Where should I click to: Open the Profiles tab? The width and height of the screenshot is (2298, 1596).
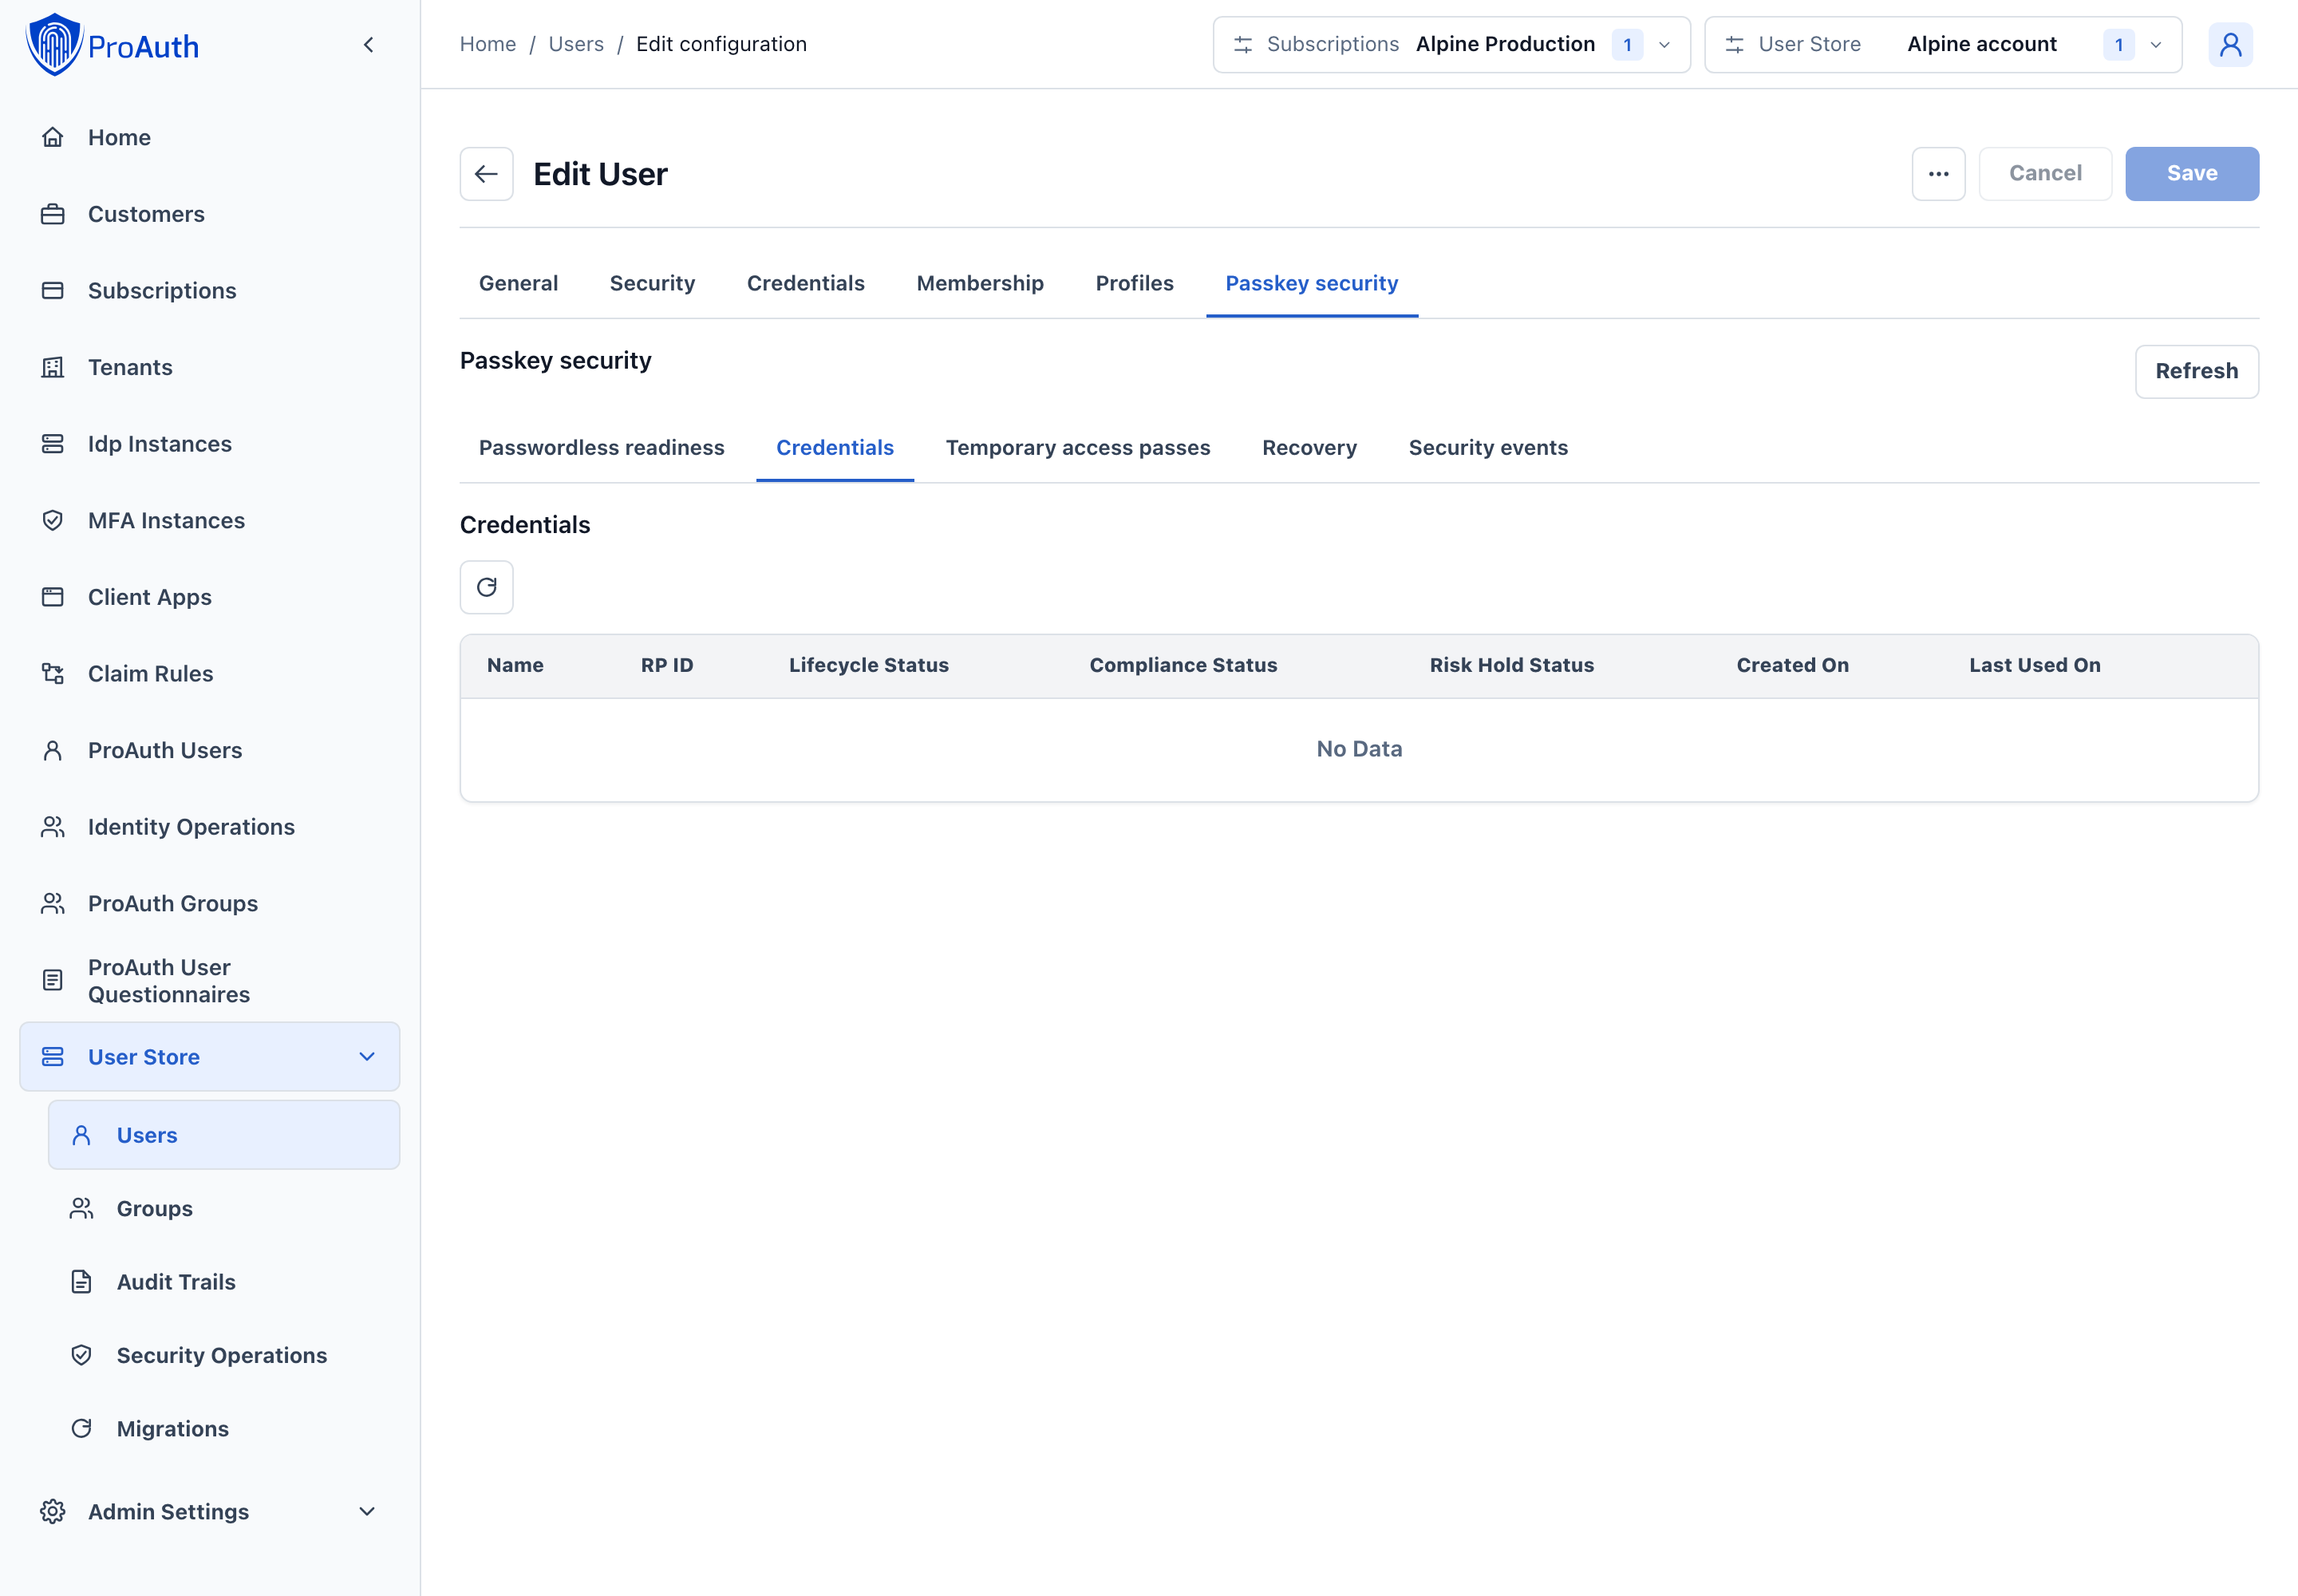[x=1134, y=283]
